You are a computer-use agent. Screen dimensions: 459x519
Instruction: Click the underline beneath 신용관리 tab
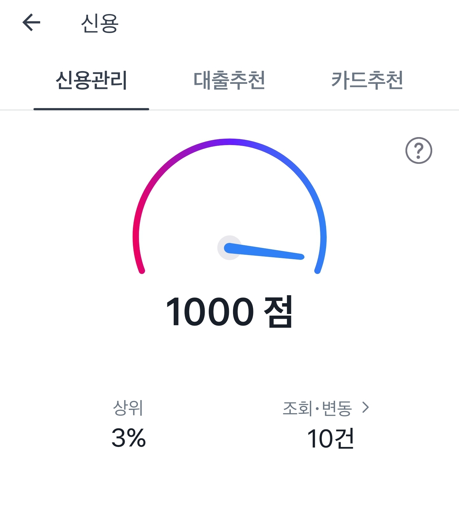tap(91, 109)
